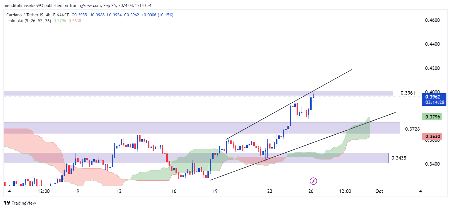Click the red 0.3630 price axis tag
This screenshot has width=451, height=209.
[432, 136]
